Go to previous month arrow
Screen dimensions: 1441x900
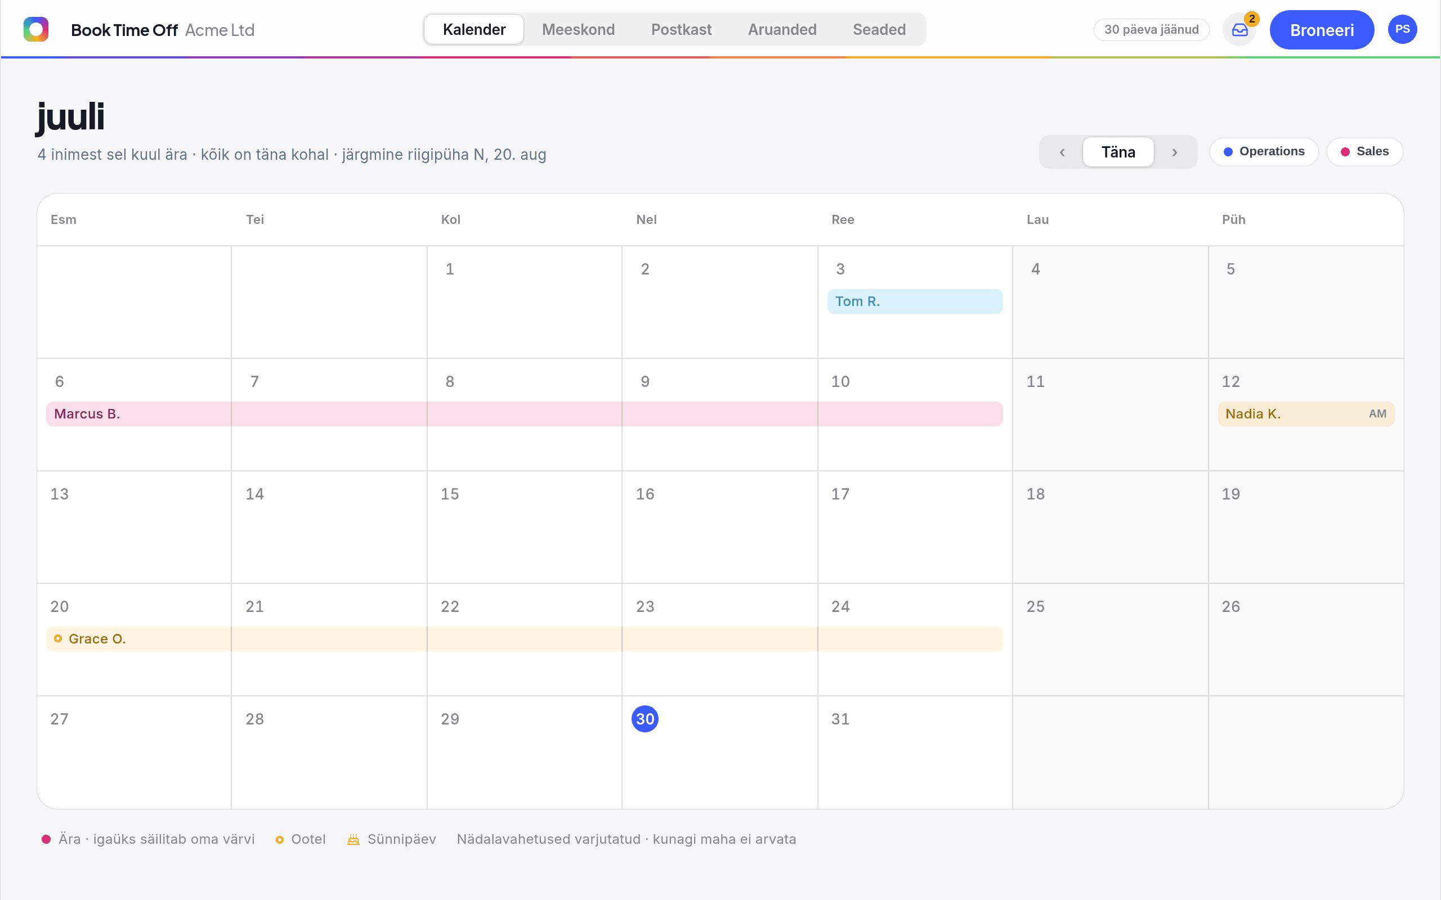click(1062, 152)
